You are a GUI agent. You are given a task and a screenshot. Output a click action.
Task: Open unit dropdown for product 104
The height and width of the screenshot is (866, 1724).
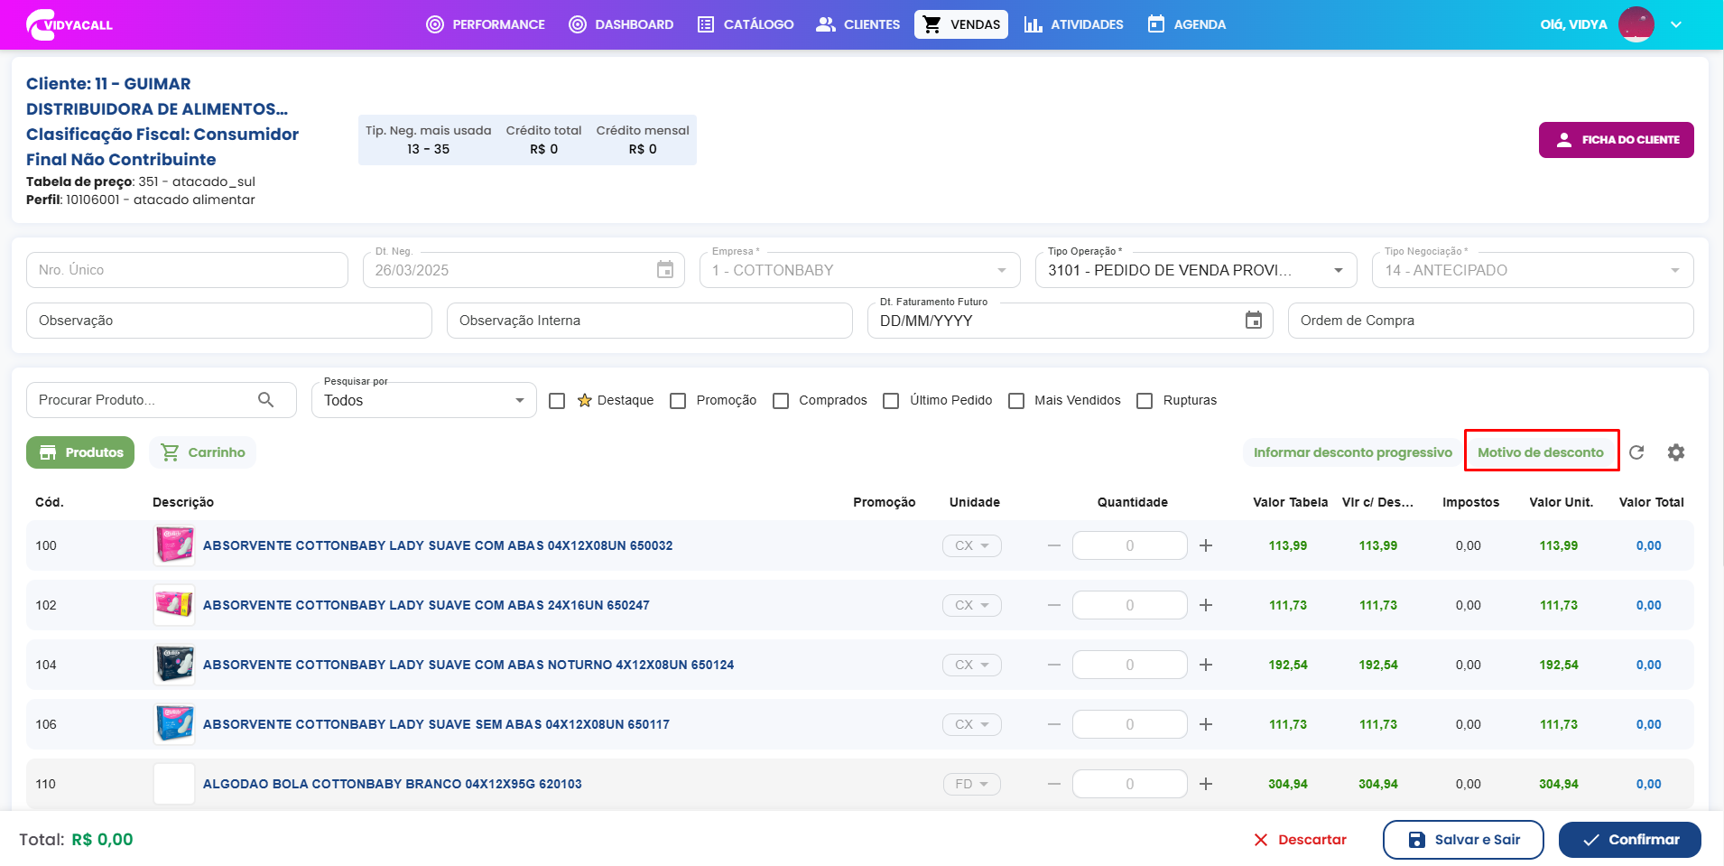tap(972, 665)
